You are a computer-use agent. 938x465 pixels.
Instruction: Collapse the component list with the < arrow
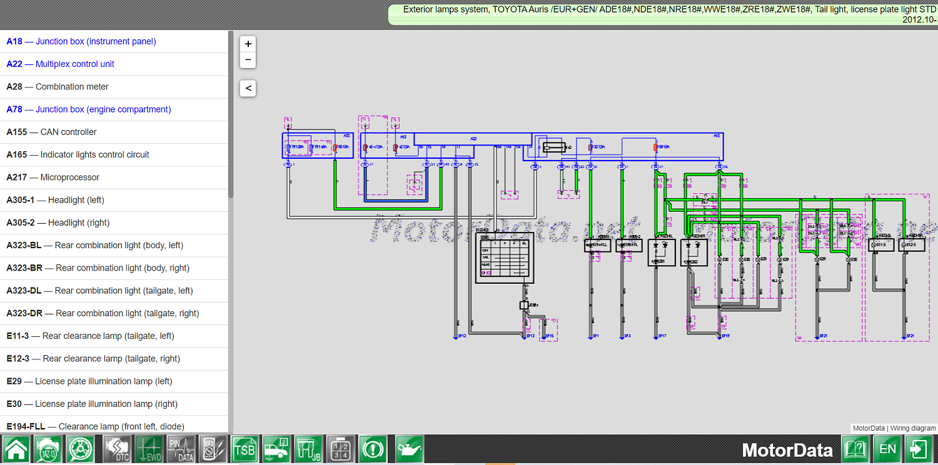point(248,88)
